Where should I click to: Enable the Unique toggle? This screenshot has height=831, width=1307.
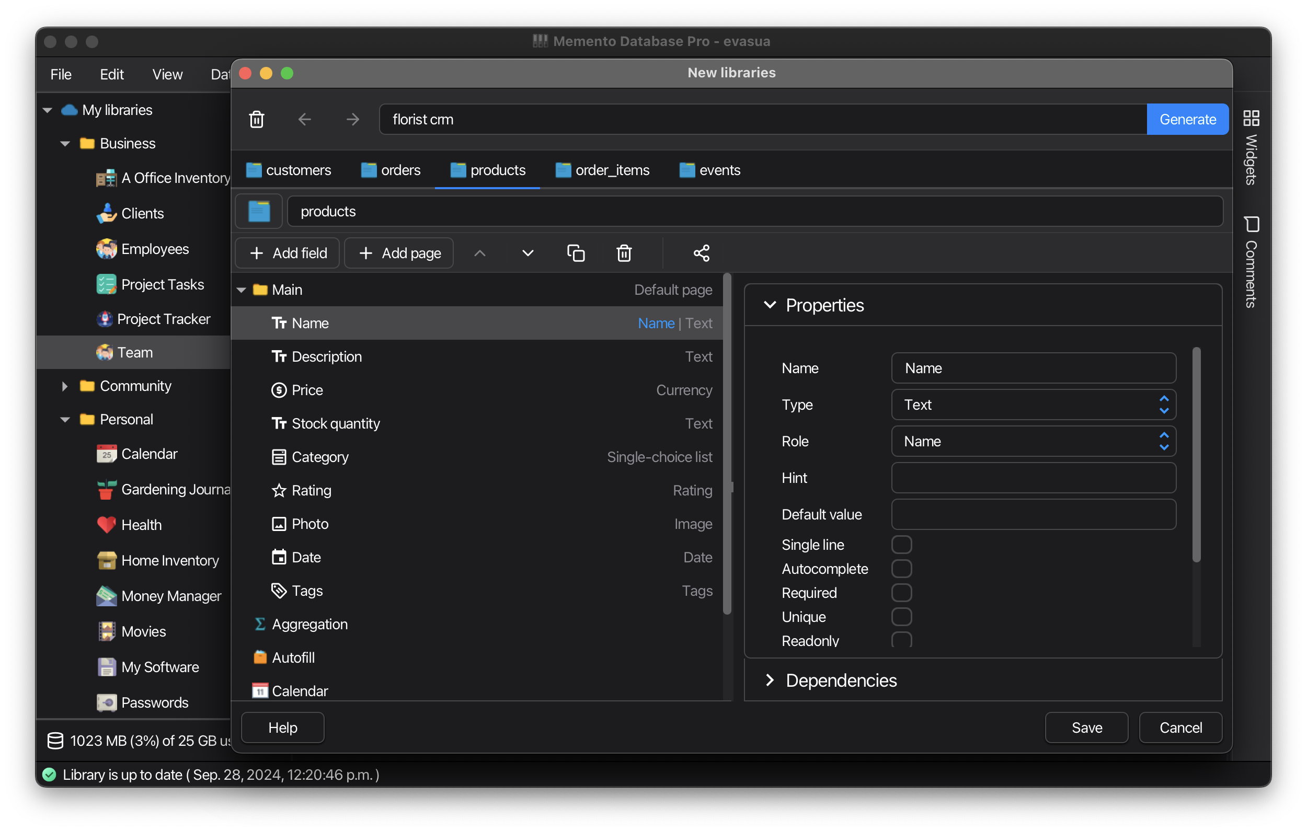901,617
